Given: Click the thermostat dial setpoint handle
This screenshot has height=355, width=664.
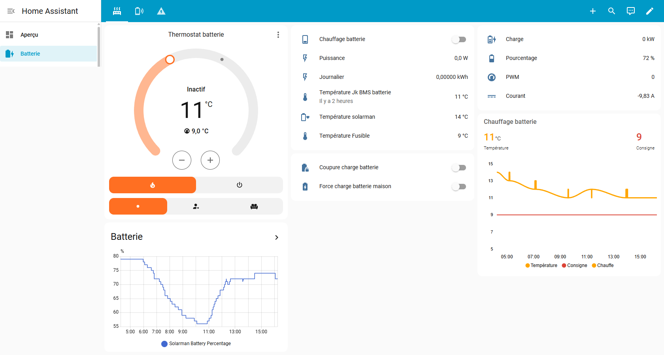Looking at the screenshot, I should click(x=170, y=60).
